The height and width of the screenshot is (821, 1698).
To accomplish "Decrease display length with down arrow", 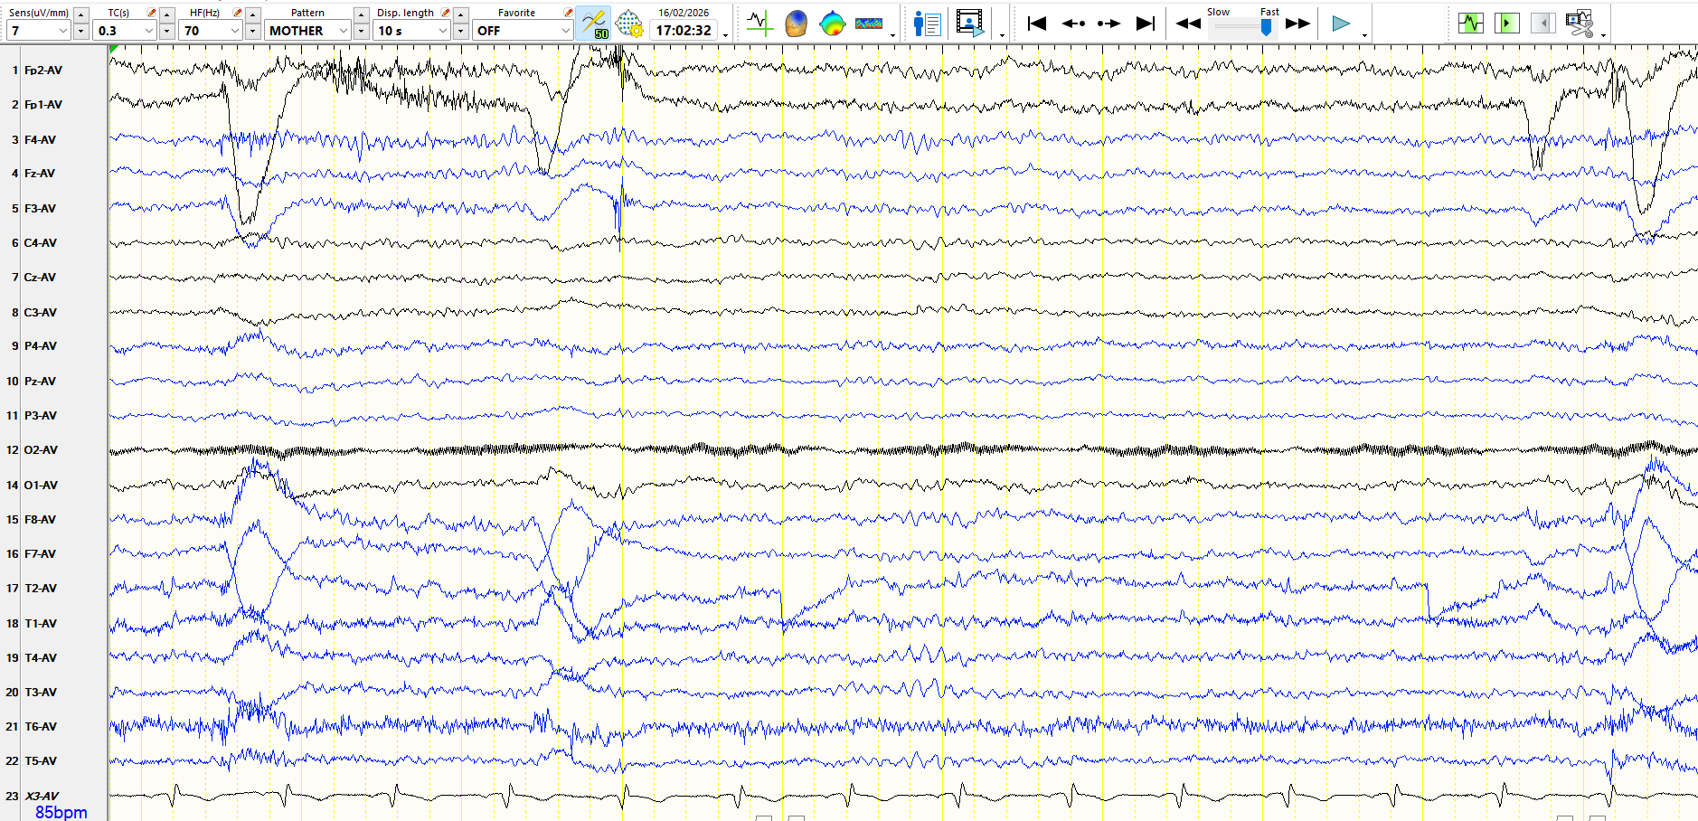I will 460,31.
